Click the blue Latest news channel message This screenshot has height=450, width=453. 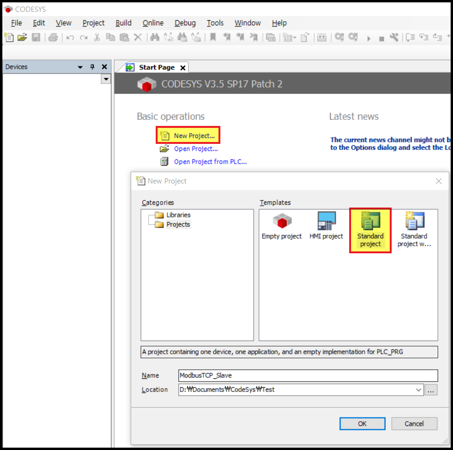[x=390, y=143]
